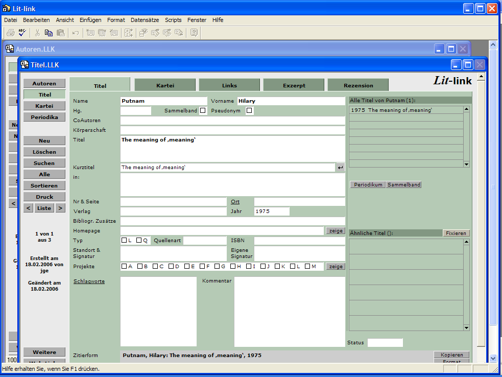
Task: Click the copy icon in the toolbar
Action: (49, 33)
